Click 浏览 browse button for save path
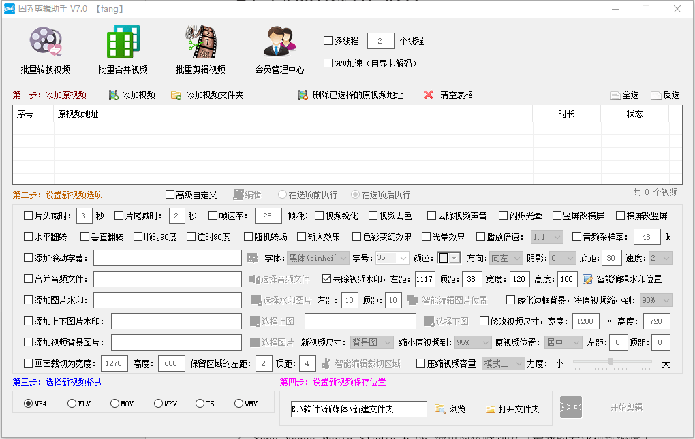 pyautogui.click(x=450, y=409)
